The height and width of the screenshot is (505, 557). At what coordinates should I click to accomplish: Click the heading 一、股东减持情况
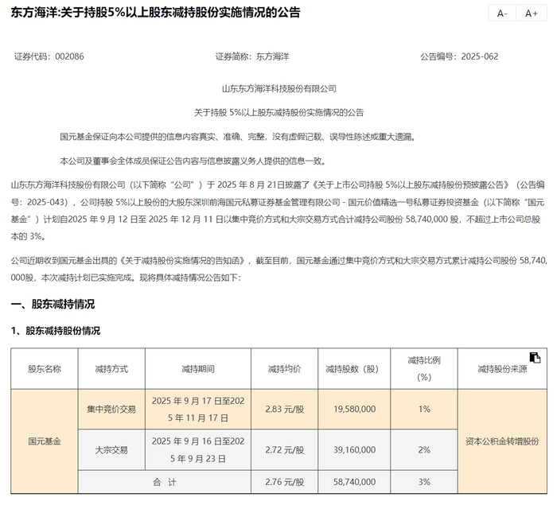[53, 305]
